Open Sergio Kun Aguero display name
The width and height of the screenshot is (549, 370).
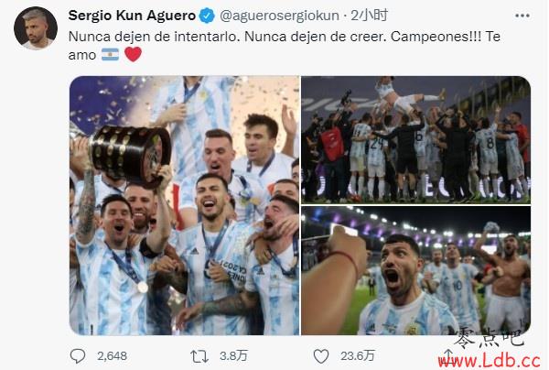(132, 16)
